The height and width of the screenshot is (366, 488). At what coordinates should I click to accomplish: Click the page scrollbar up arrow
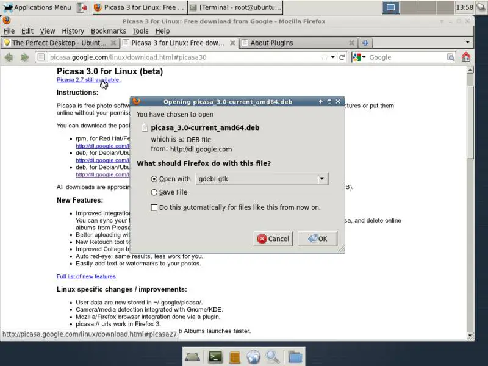470,70
